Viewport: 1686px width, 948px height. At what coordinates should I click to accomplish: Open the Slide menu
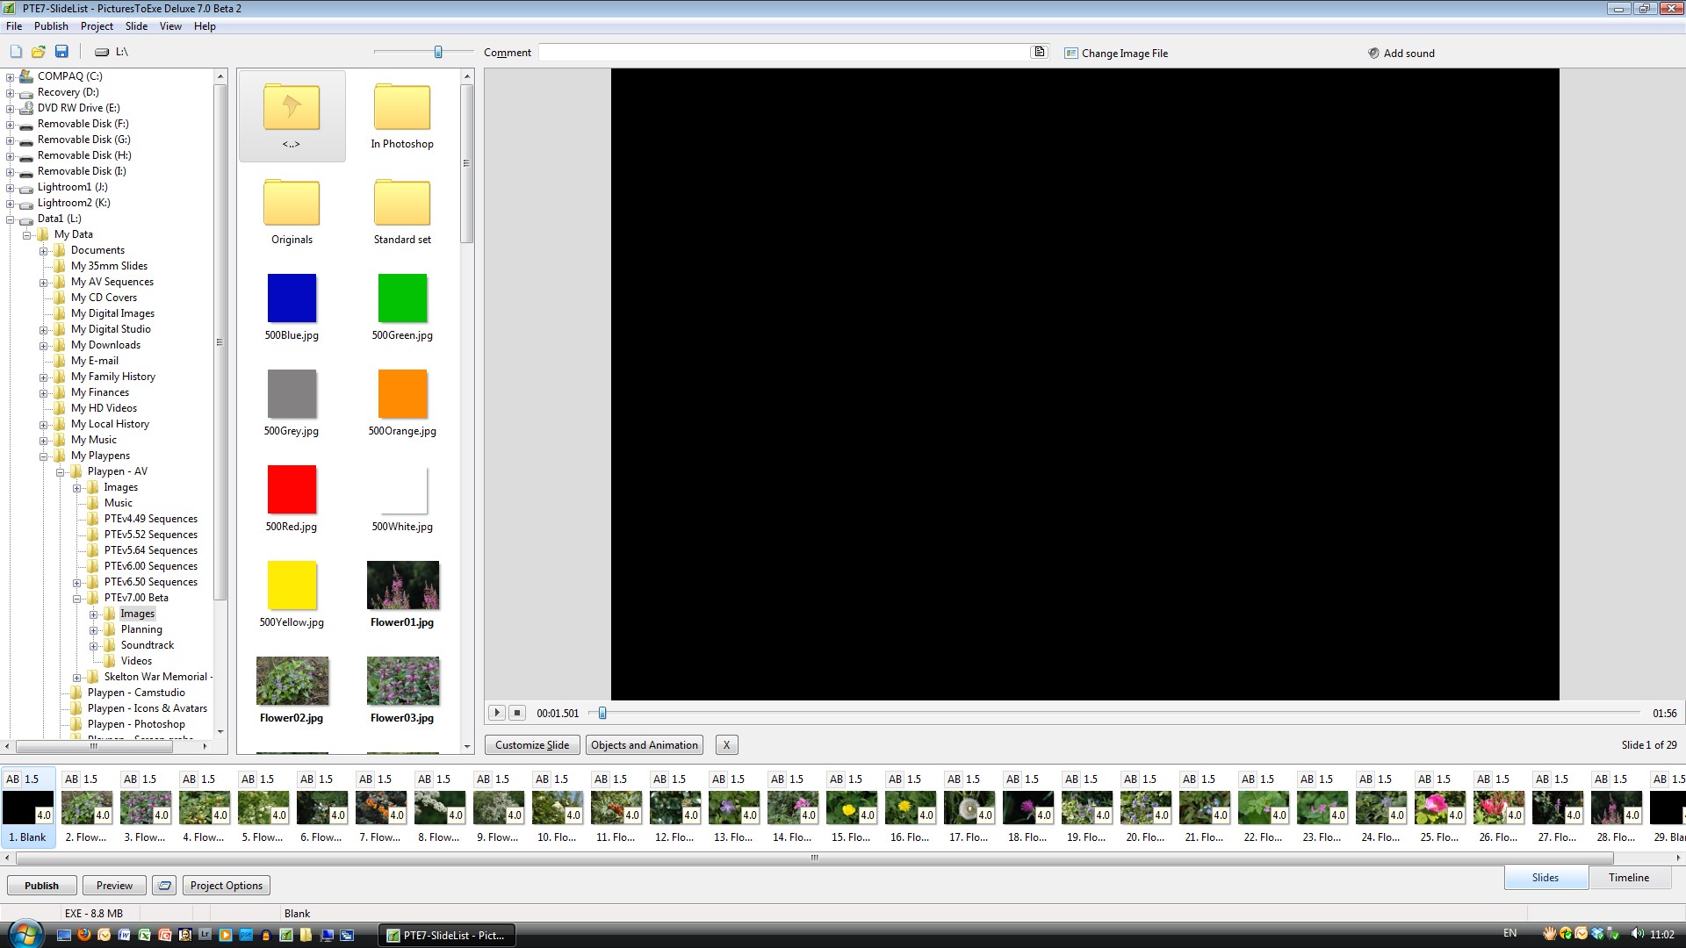(136, 26)
